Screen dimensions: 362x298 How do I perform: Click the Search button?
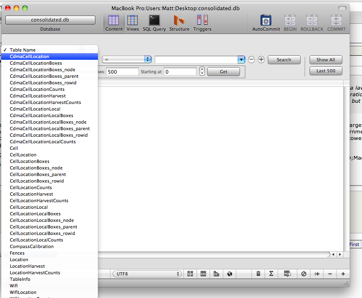click(x=284, y=60)
